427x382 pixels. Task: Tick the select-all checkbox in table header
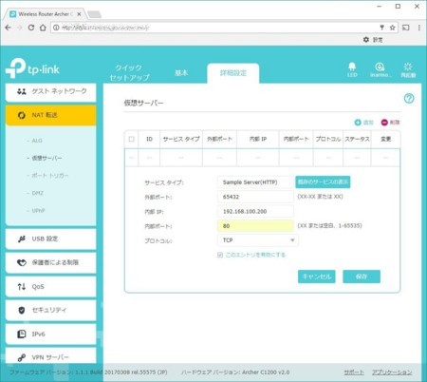pyautogui.click(x=132, y=139)
